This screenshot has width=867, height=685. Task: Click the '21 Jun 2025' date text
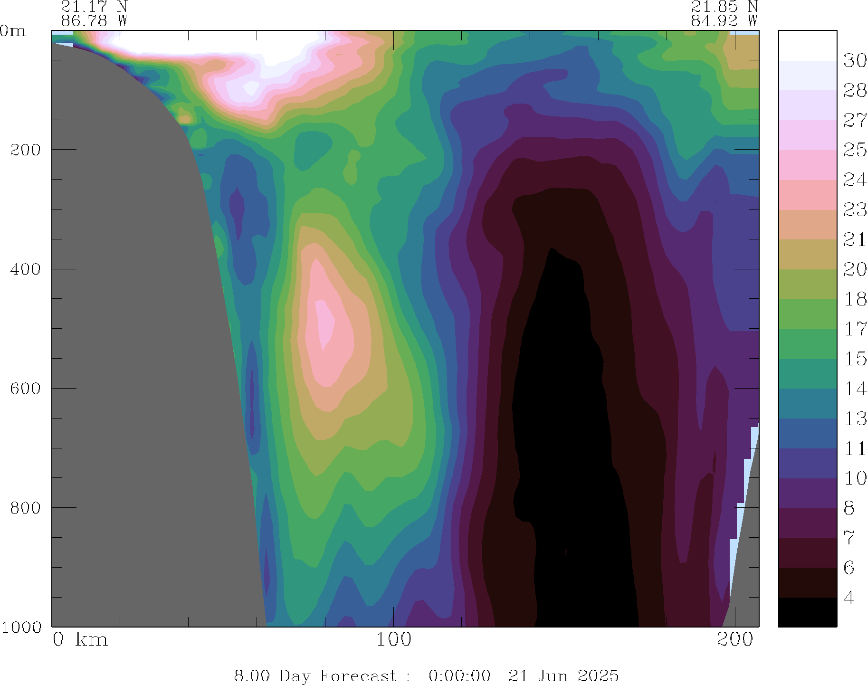click(563, 675)
